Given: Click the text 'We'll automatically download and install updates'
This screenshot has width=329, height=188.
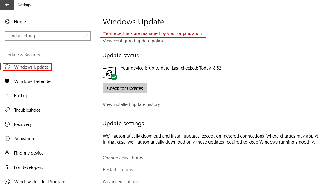Looking at the screenshot, I should [152, 136].
